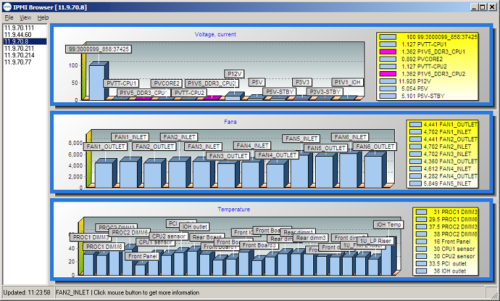Click the Rear dimm3 chart label
Screen dimensions: 500x301
(311, 238)
